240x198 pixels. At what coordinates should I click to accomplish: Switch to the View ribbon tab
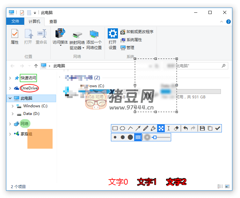coord(53,21)
